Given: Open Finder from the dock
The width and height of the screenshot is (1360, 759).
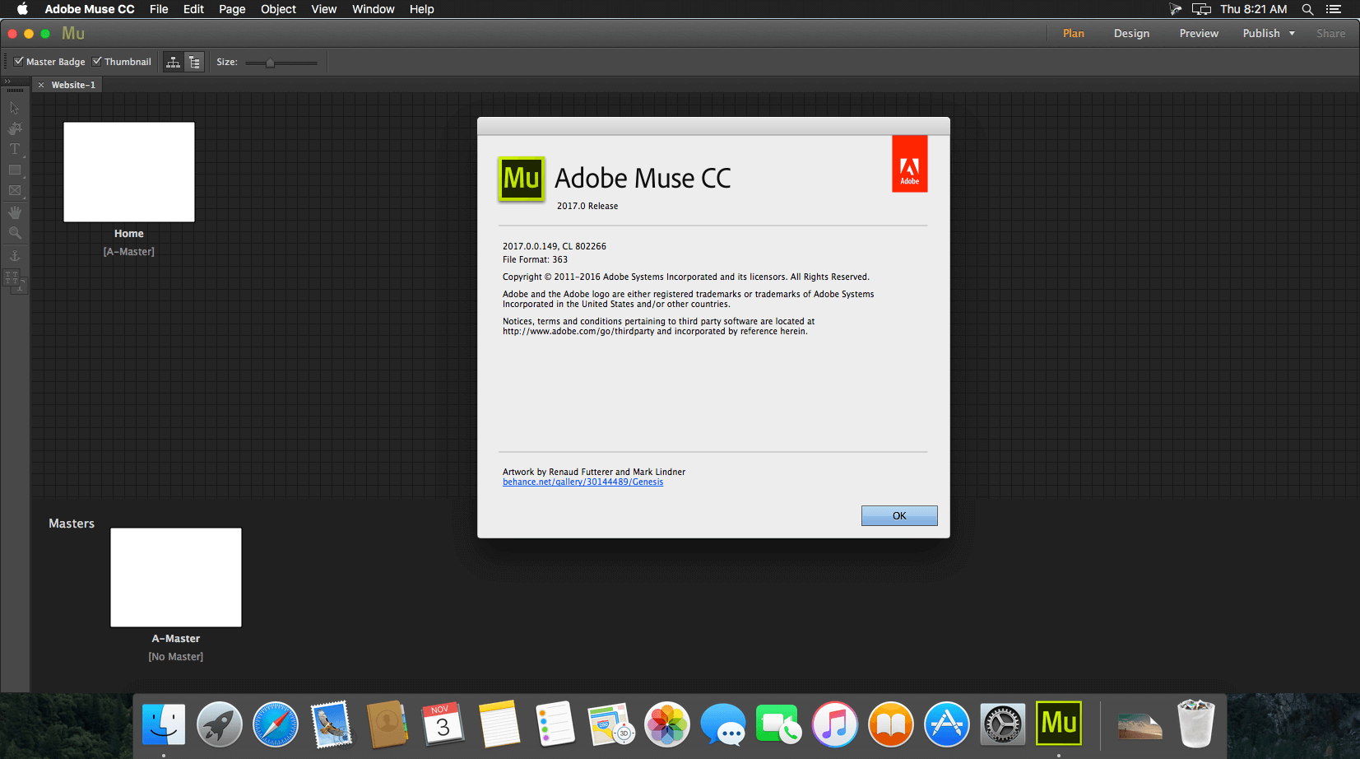Looking at the screenshot, I should [164, 724].
